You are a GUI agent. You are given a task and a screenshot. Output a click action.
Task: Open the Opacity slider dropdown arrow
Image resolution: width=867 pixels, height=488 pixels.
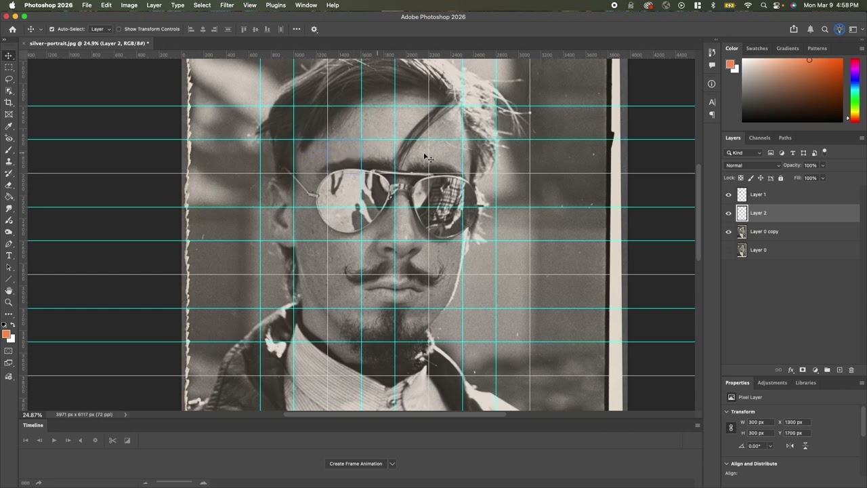click(x=823, y=165)
